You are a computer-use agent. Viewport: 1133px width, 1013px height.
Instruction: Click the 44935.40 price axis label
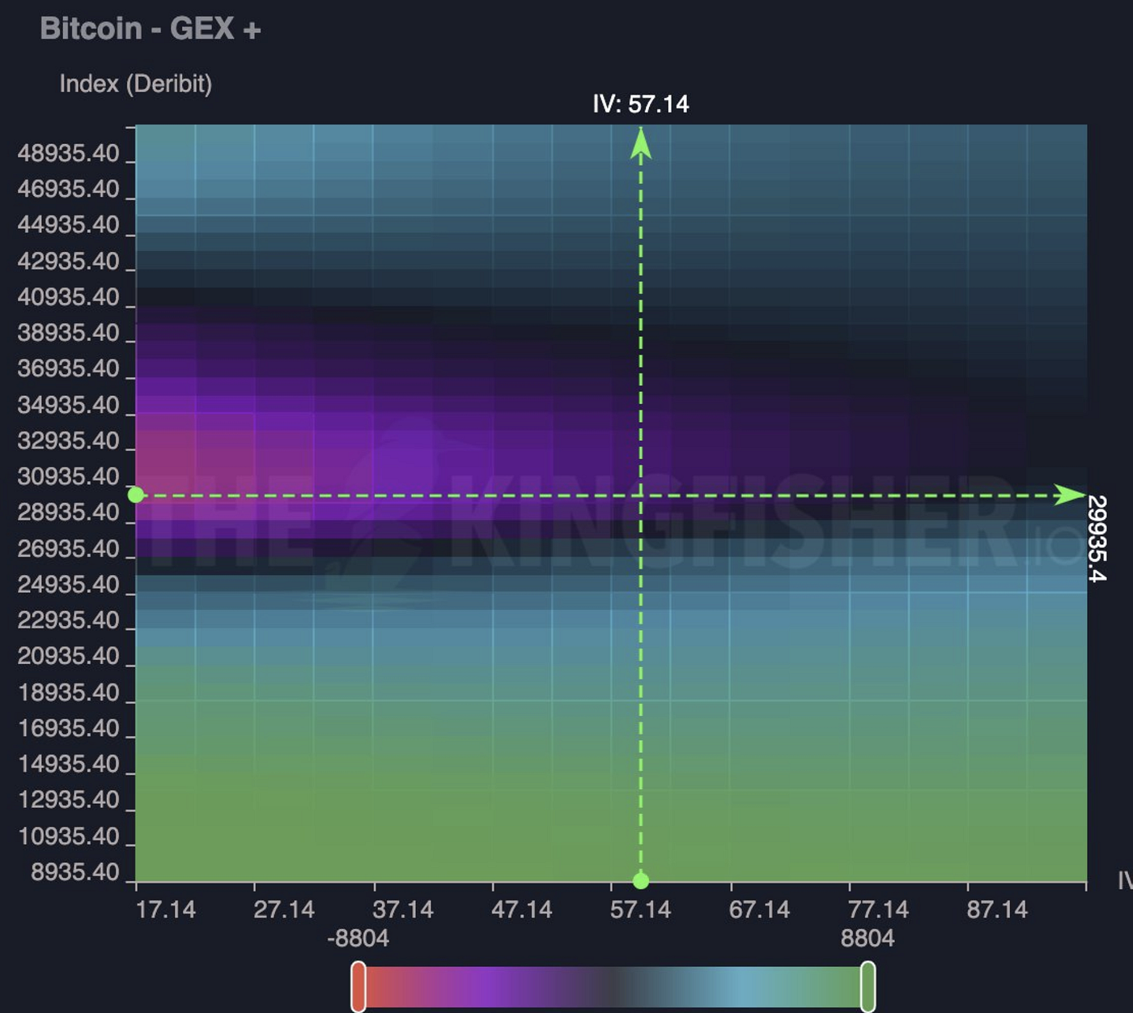pyautogui.click(x=69, y=225)
